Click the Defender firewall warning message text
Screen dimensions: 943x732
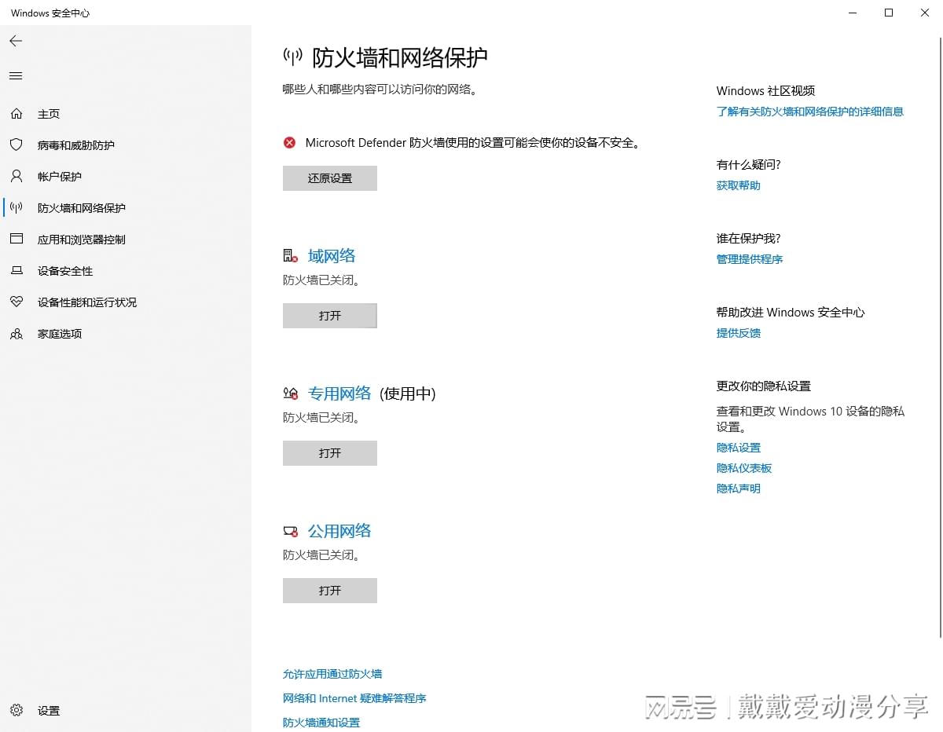(473, 143)
